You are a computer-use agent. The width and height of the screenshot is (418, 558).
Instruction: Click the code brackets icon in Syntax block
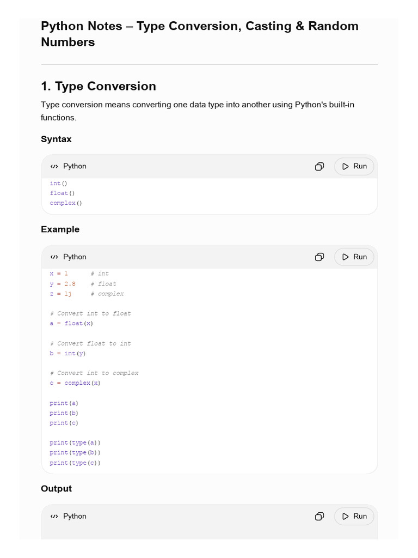54,167
